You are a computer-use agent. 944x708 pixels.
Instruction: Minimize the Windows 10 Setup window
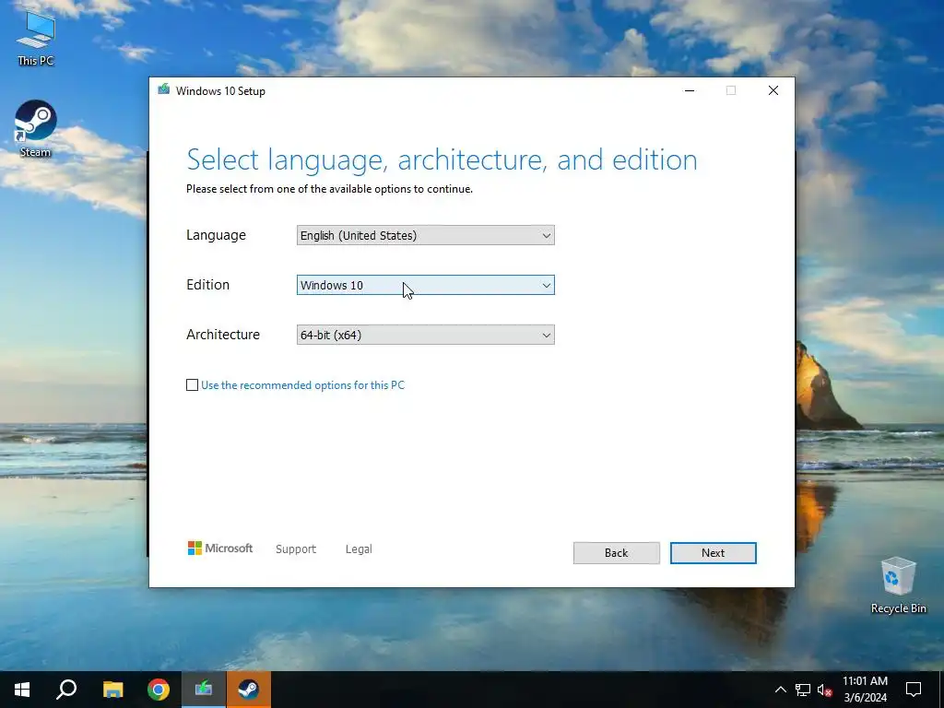pos(690,90)
